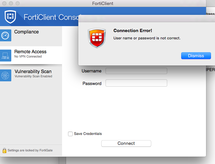Zoom the FortiClient window
The width and height of the screenshot is (215, 164).
[x=17, y=3]
